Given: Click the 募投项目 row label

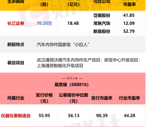Looking at the screenshot, I should pos(16,63).
